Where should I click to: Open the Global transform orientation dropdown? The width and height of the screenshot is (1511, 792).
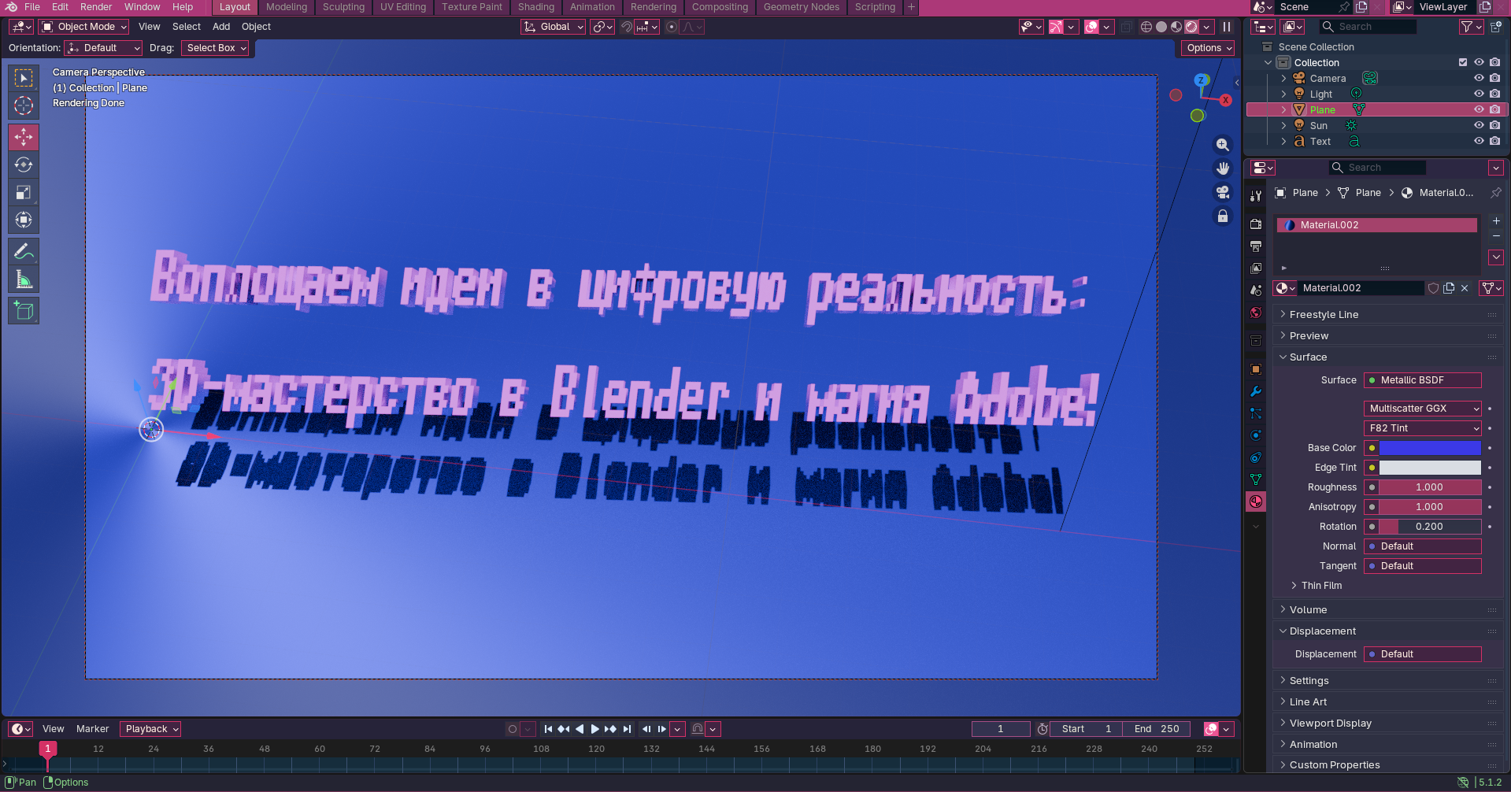553,27
